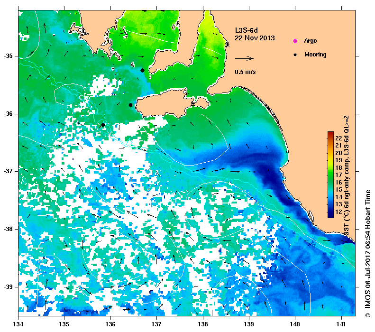375x332 pixels.
Task: Click the color bar value 17
Action: pos(338,175)
